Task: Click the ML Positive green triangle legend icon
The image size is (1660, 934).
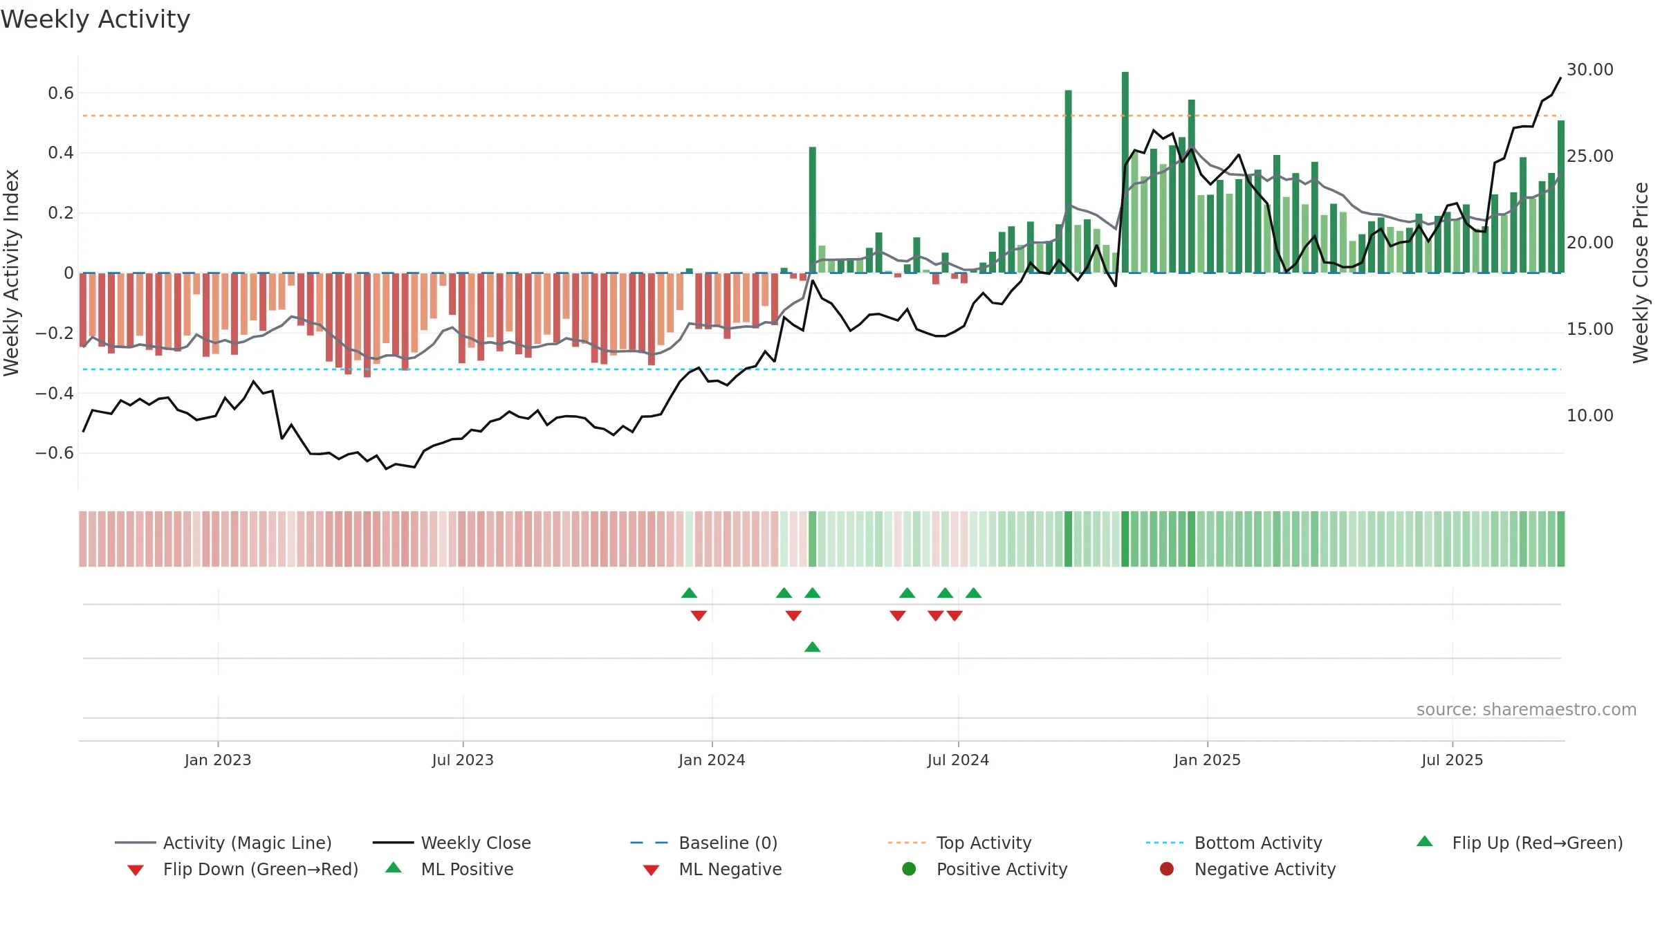Action: (393, 868)
